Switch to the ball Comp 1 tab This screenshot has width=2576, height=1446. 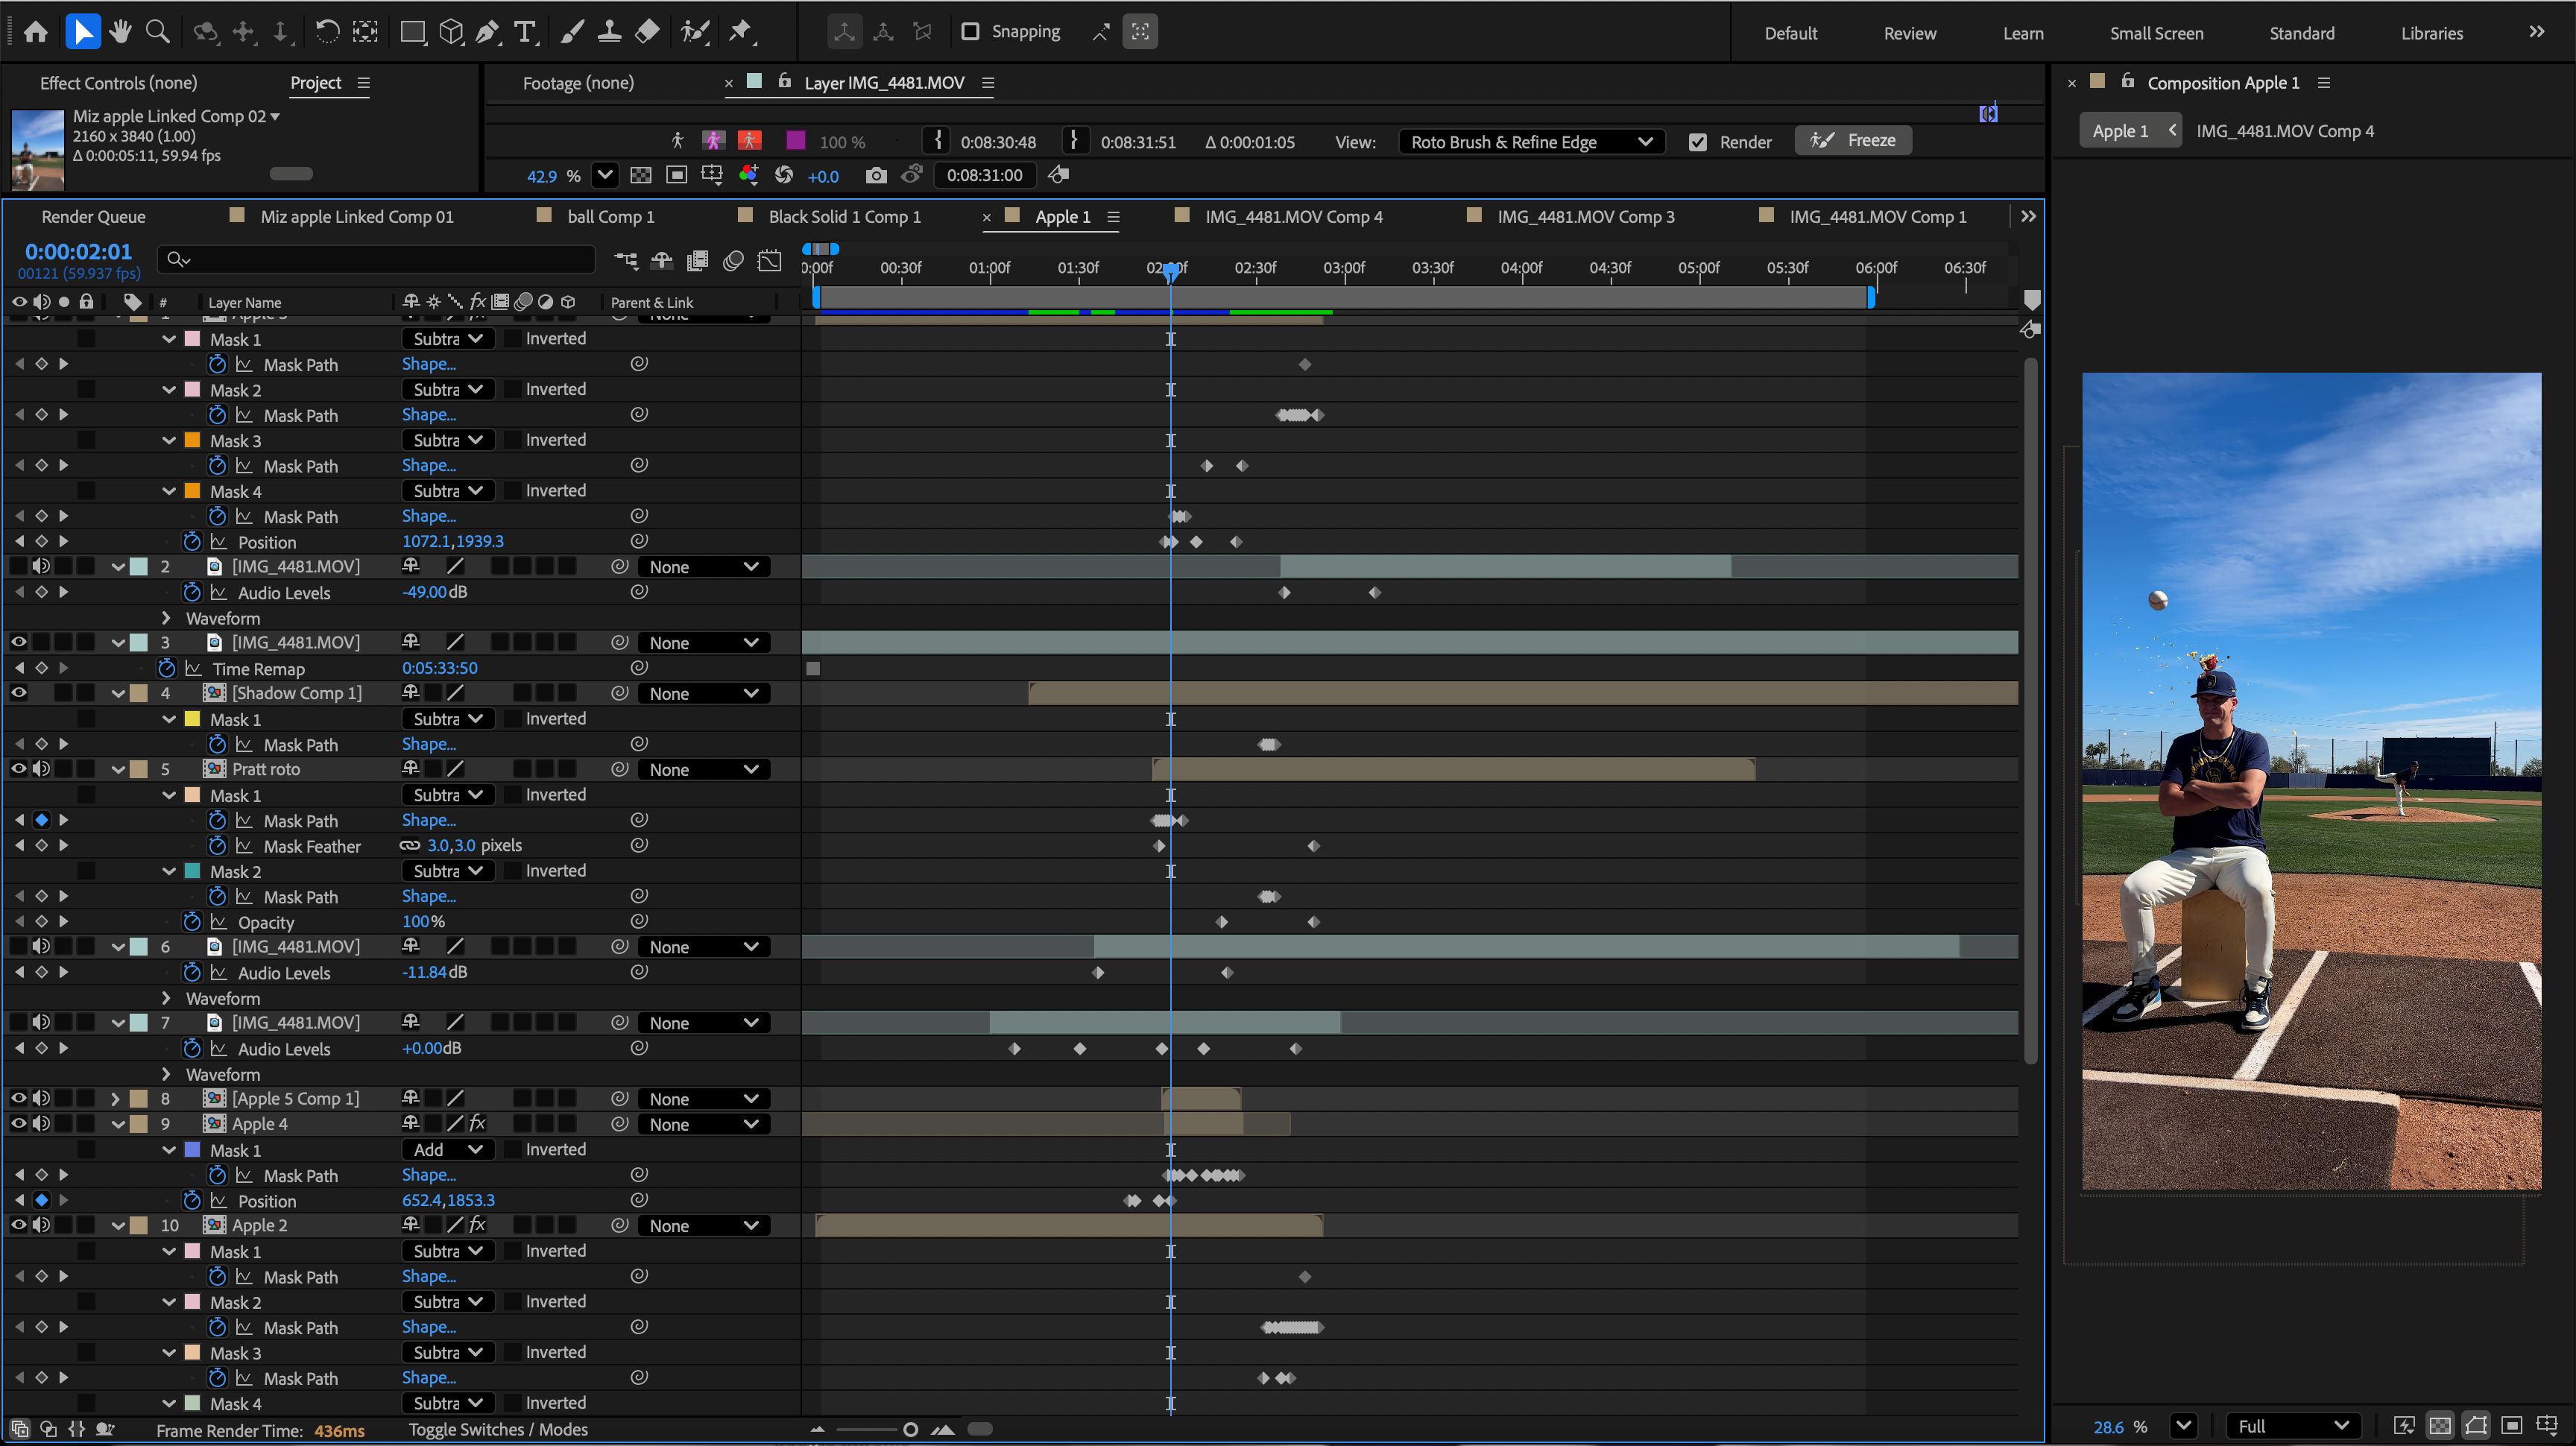click(x=610, y=217)
